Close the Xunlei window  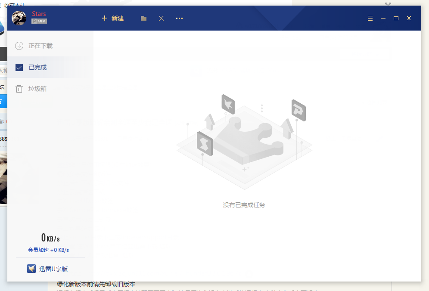click(409, 19)
